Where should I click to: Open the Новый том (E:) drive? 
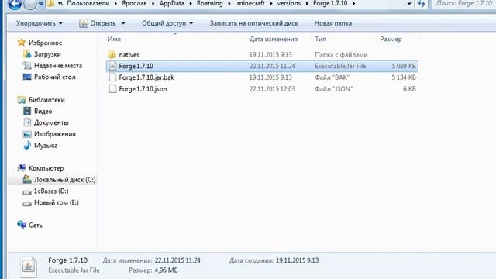(57, 202)
